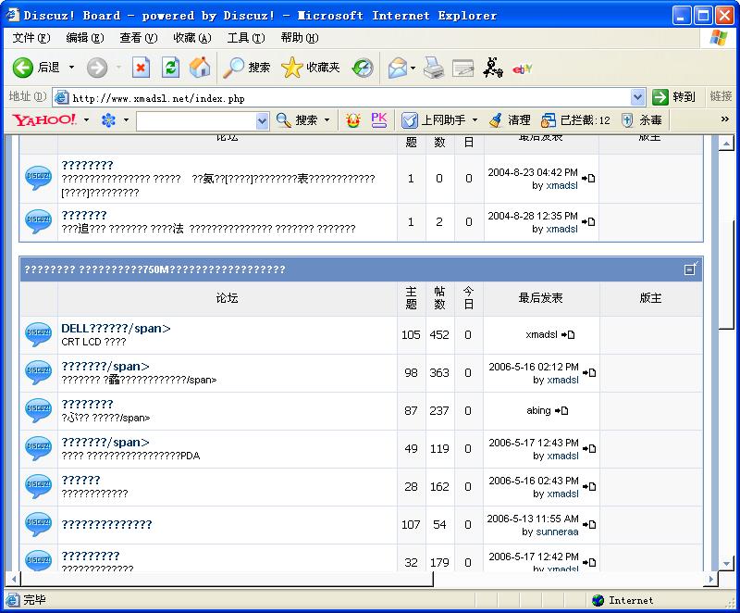Click the horizontal scrollbar right arrow
This screenshot has width=740, height=613.
point(710,579)
